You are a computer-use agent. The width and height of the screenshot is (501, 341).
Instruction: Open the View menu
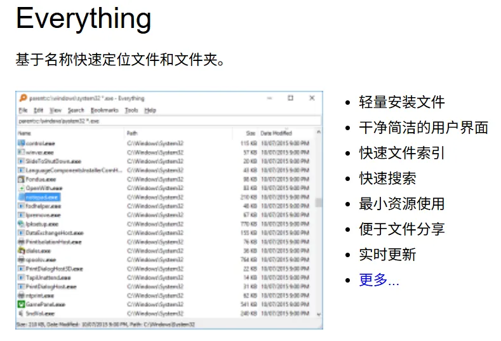pyautogui.click(x=55, y=110)
